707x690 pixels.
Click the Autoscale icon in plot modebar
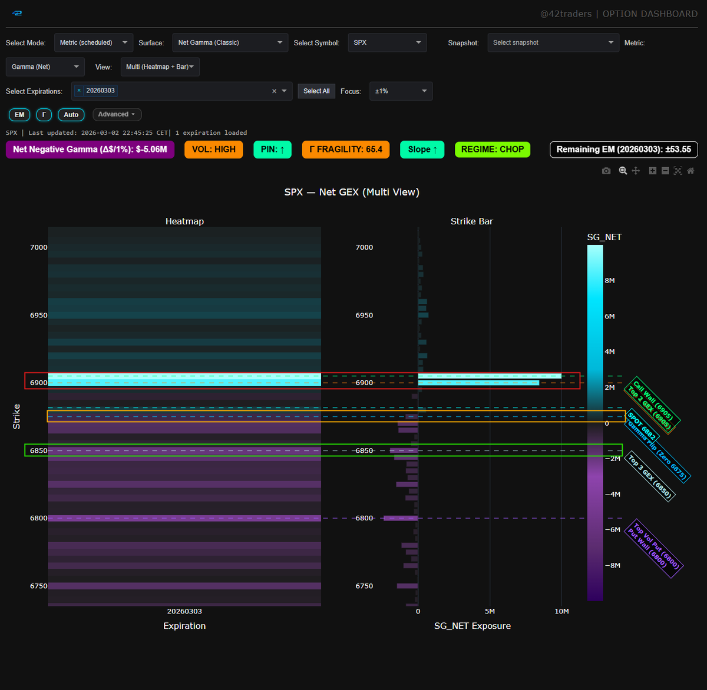[x=678, y=171]
